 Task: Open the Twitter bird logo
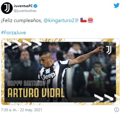116,5
